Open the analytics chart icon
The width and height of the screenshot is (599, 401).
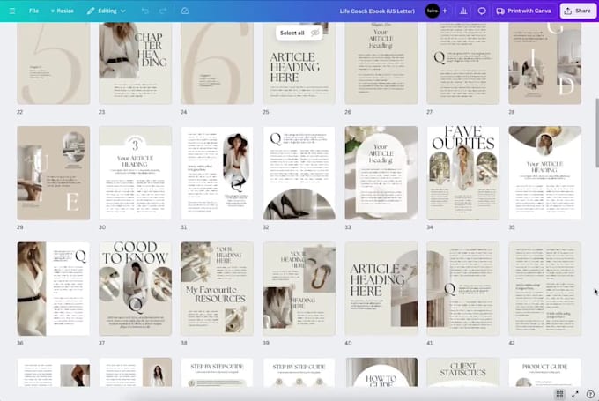point(463,11)
